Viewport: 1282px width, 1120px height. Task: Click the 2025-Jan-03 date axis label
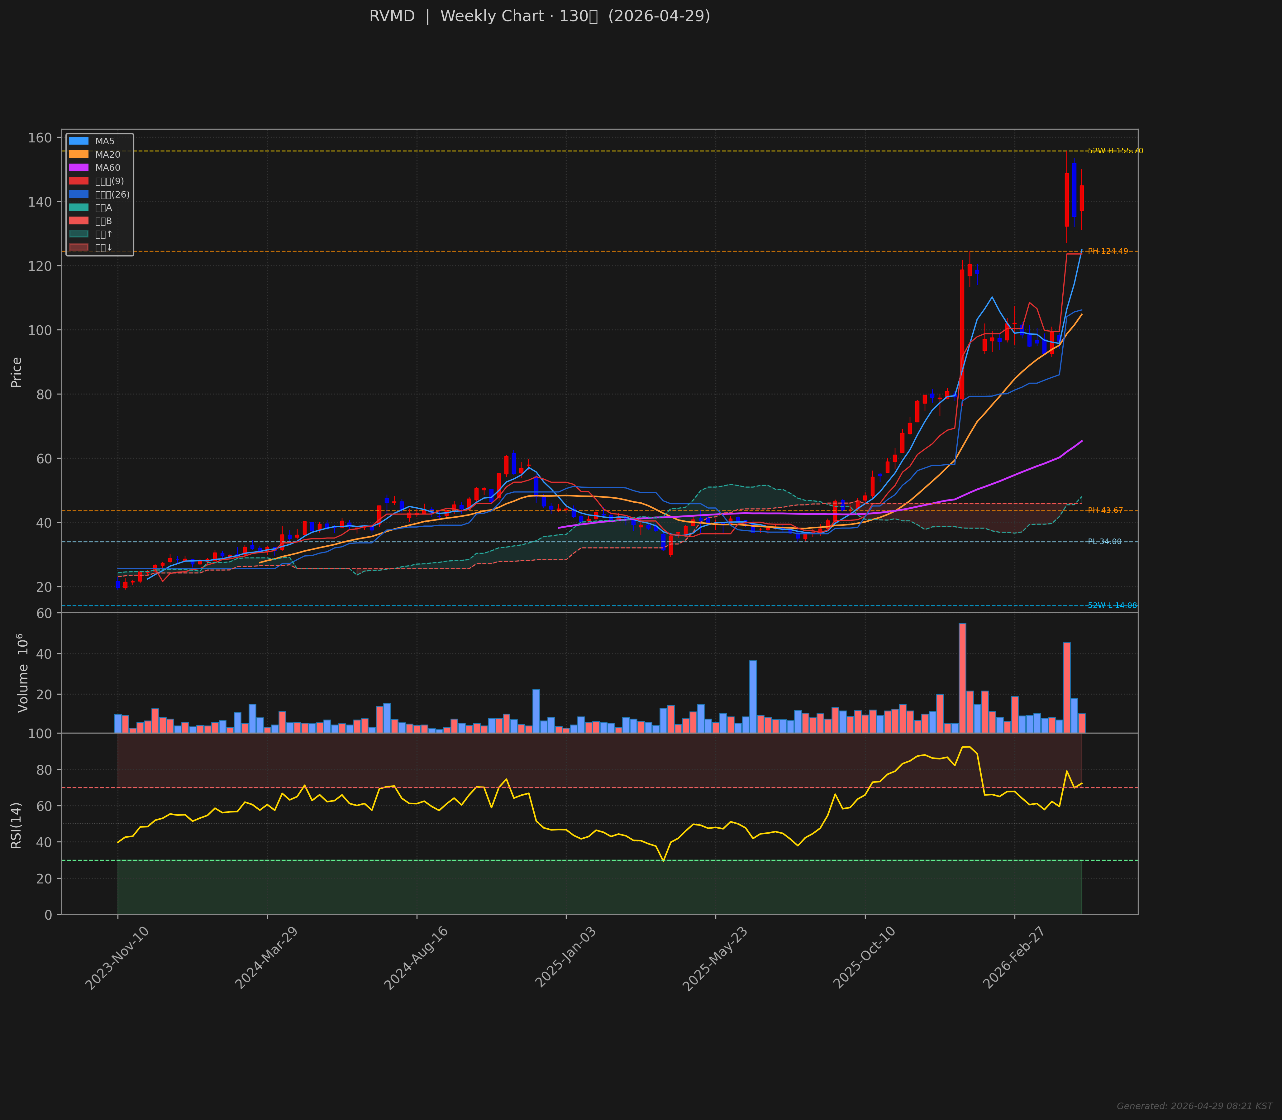[x=566, y=958]
